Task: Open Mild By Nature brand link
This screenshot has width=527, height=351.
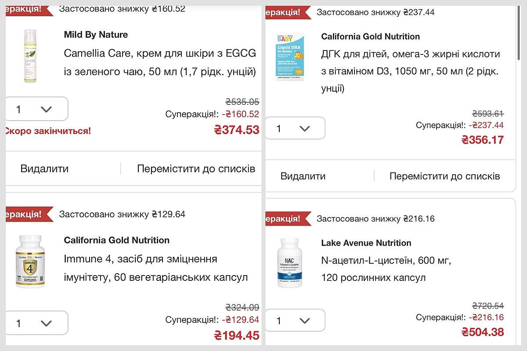Action: pos(96,35)
